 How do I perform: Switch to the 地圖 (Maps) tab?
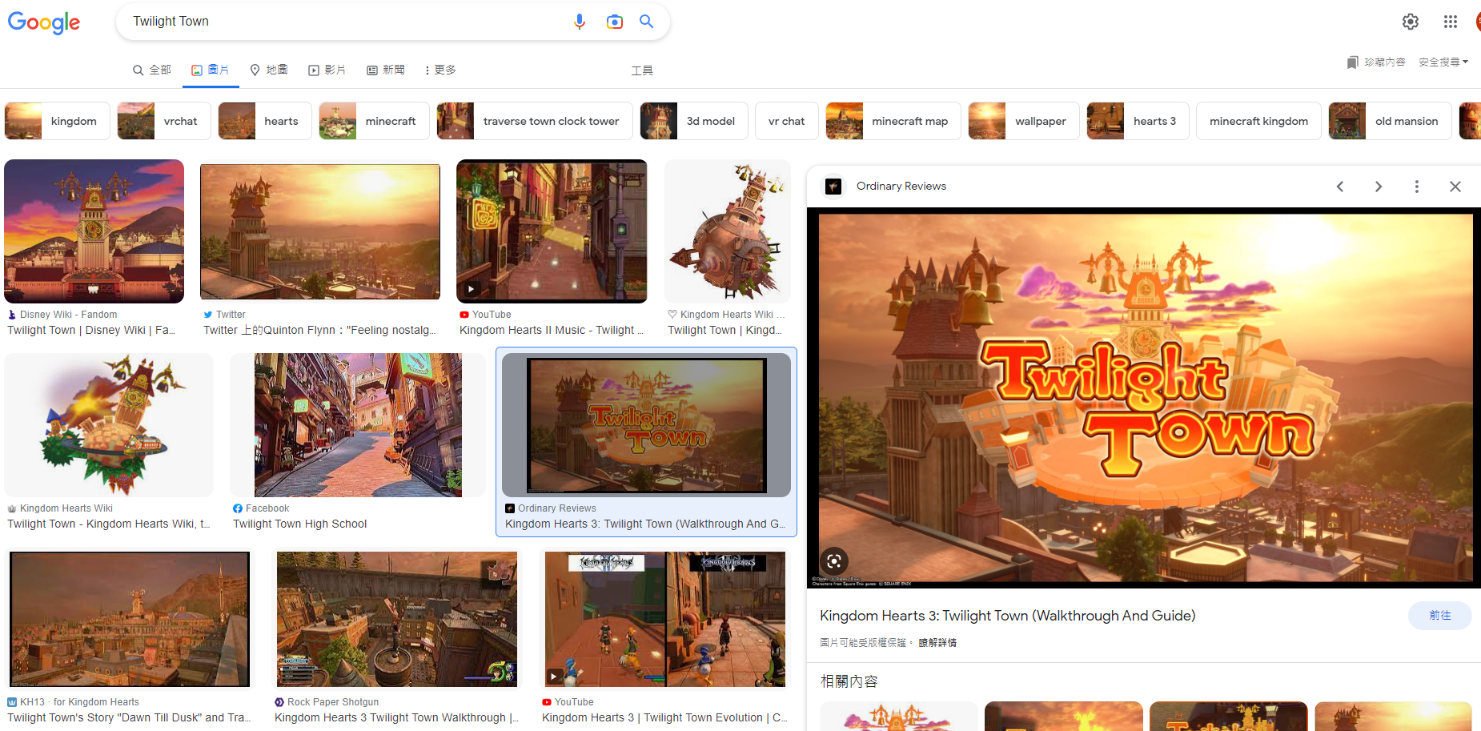point(269,70)
